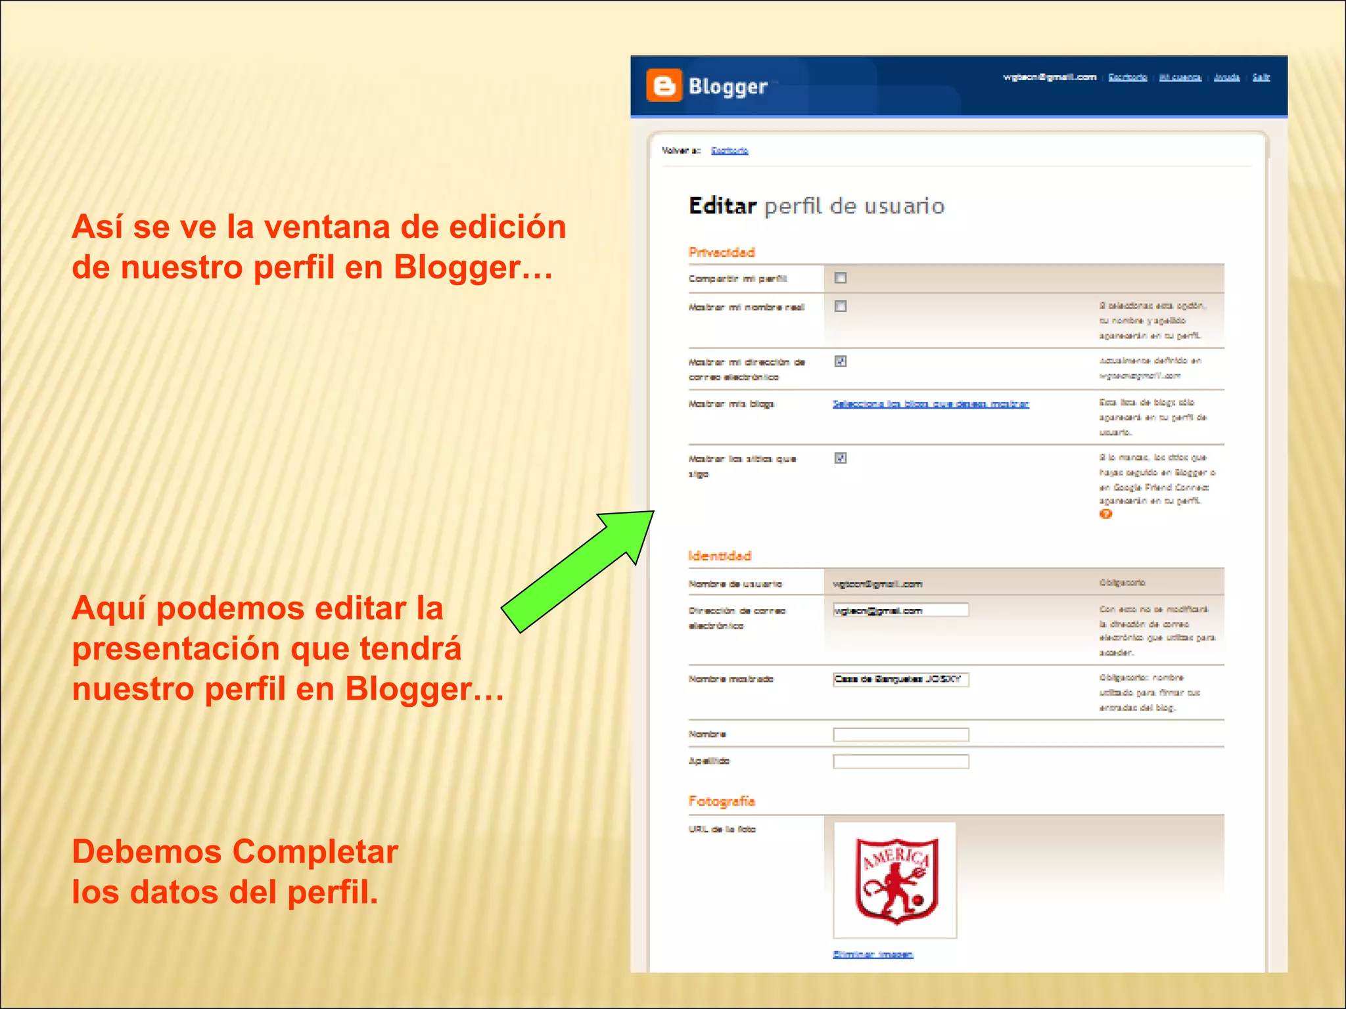Click the Salir link to sign out
Viewport: 1346px width, 1009px height.
click(1261, 78)
